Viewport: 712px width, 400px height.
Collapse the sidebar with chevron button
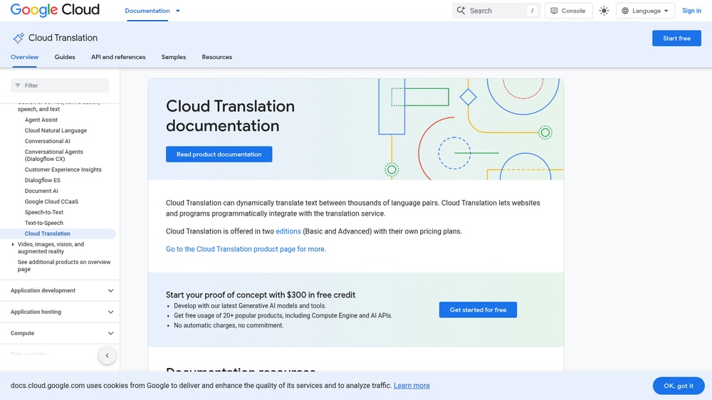pos(108,355)
